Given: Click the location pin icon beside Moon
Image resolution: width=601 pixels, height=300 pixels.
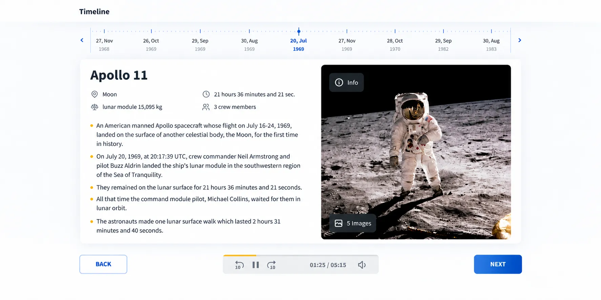Looking at the screenshot, I should point(95,94).
